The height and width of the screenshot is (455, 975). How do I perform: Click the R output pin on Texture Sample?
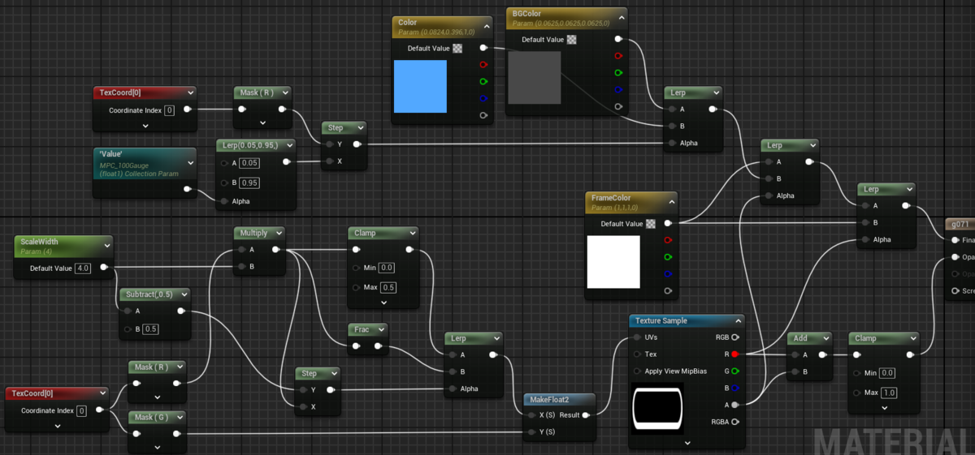point(734,354)
